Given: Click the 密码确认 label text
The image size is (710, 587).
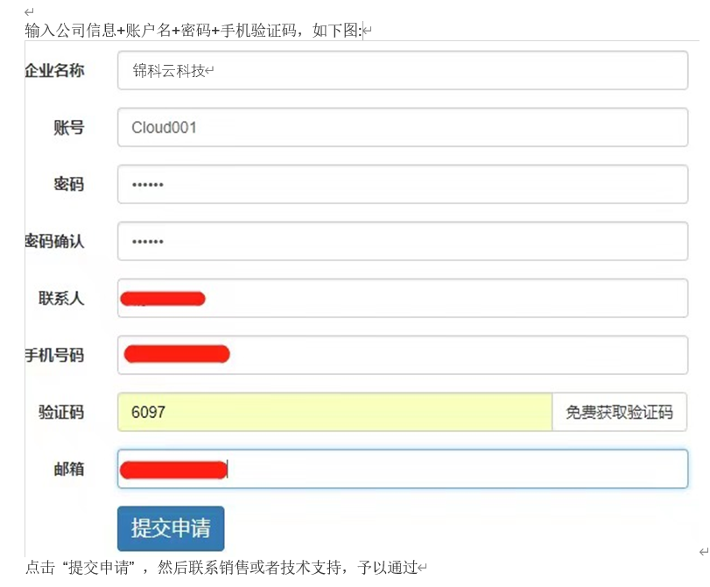Looking at the screenshot, I should (x=54, y=241).
